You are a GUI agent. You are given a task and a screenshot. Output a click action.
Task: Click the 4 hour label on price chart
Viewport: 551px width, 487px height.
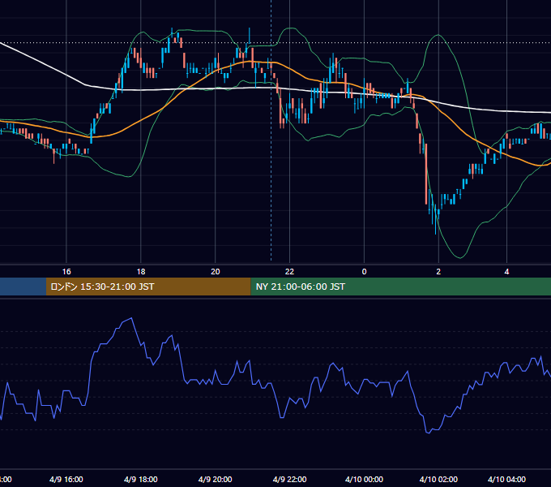[506, 271]
